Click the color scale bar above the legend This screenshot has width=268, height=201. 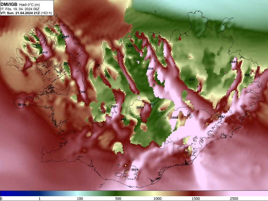(x=134, y=193)
